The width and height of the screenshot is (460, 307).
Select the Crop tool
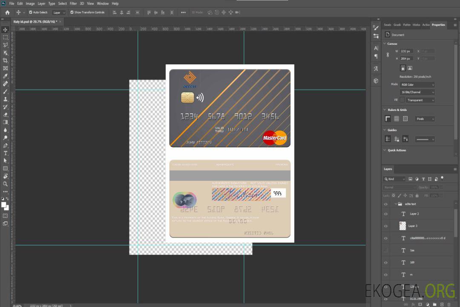[x=5, y=61]
